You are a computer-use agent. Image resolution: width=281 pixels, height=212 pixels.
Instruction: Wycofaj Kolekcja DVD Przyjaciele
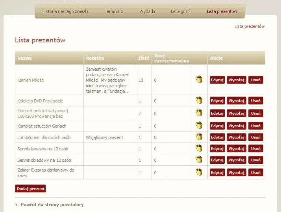tap(237, 101)
